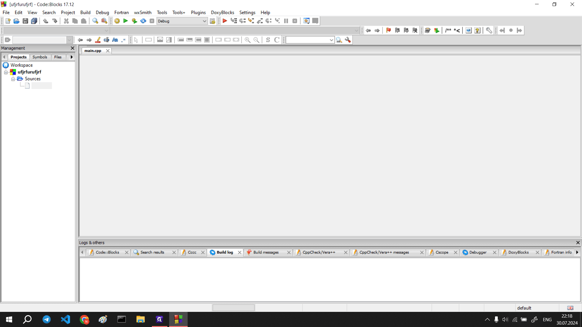Open Telegram from the taskbar
Image resolution: width=582 pixels, height=327 pixels.
46,319
